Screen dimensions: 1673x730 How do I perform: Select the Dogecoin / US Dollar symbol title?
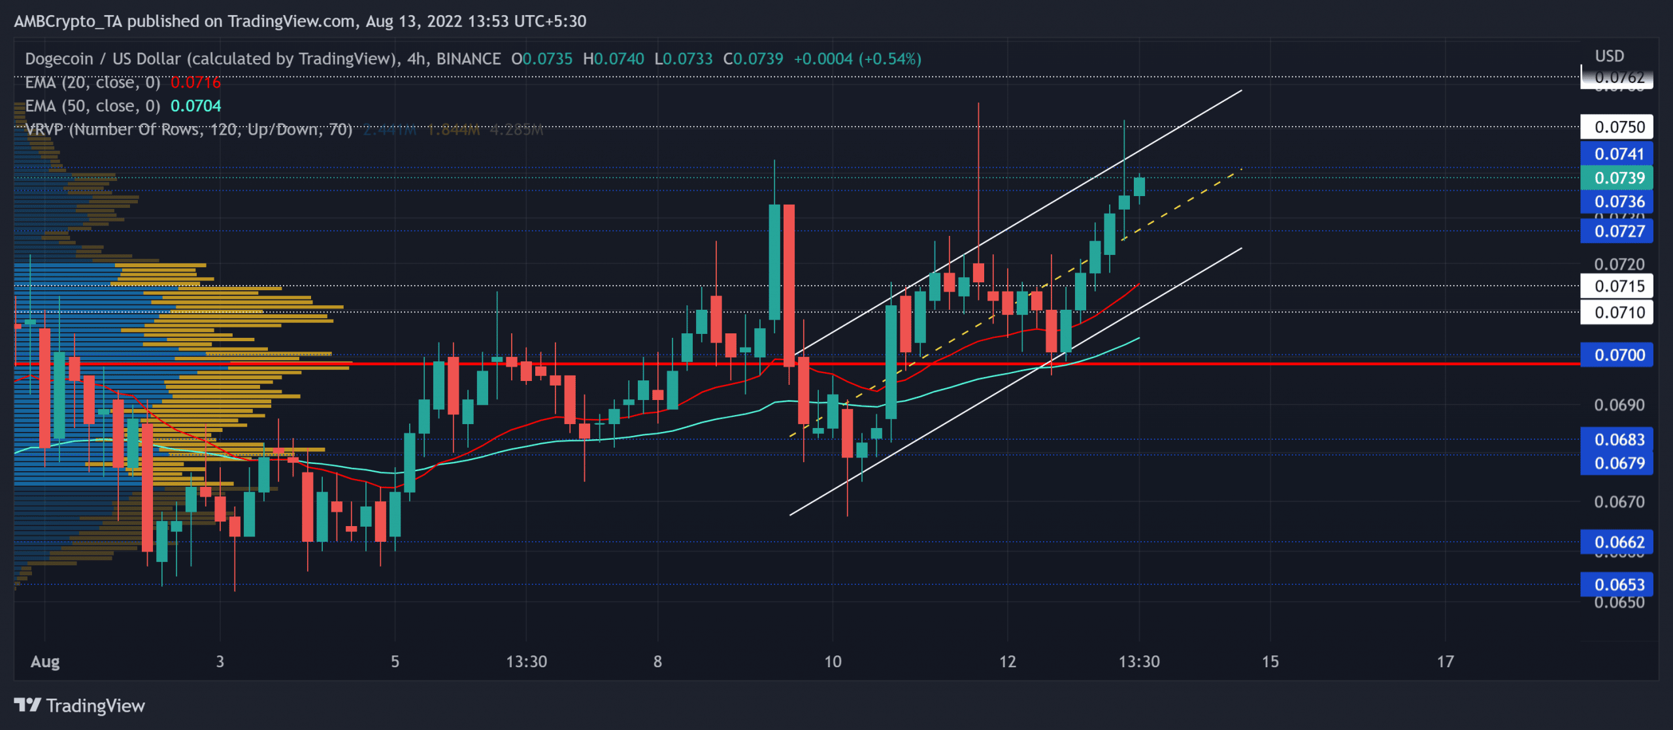pos(210,59)
